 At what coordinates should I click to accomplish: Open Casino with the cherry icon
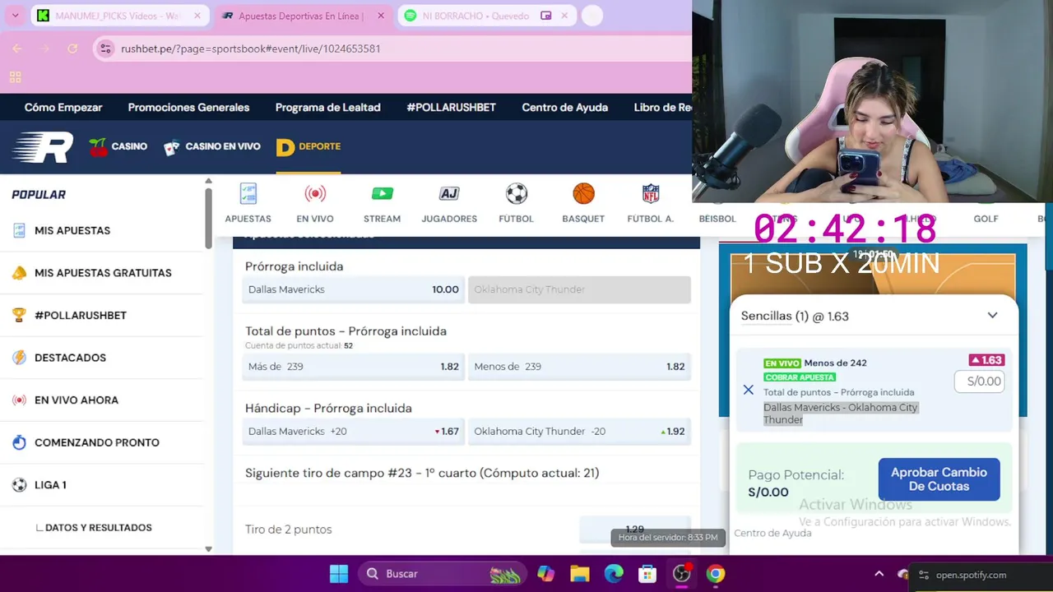(118, 146)
